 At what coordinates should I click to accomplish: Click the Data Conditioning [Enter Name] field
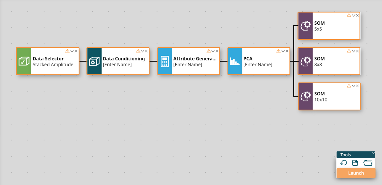[117, 65]
